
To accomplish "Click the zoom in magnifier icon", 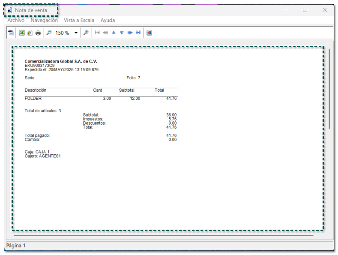I will tap(86, 33).
